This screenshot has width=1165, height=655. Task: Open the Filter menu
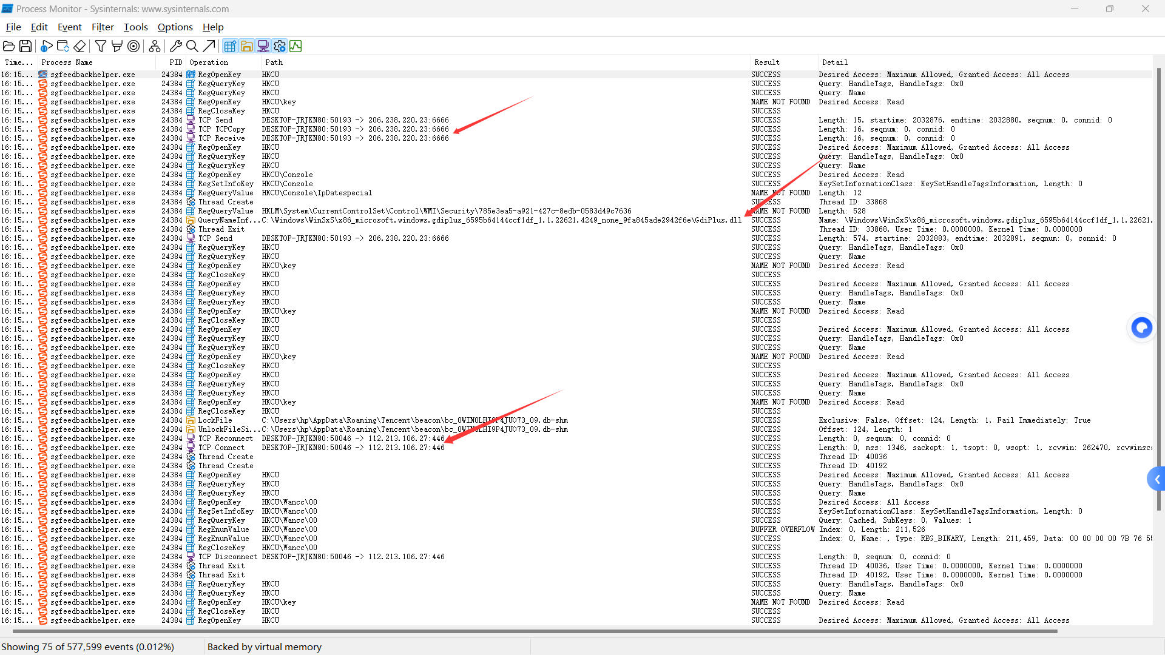[x=103, y=27]
